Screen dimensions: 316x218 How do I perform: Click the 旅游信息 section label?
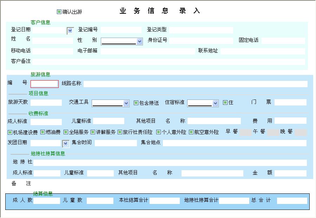[40, 75]
